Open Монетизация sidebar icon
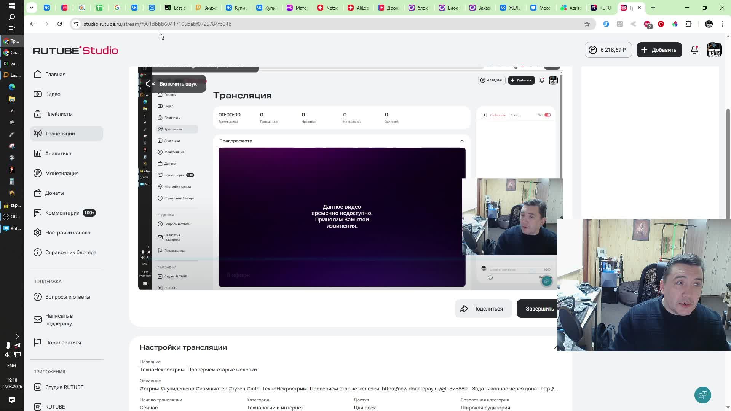The height and width of the screenshot is (411, 731). click(x=38, y=173)
